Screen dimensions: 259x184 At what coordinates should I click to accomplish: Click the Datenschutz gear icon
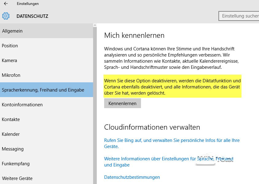6,16
